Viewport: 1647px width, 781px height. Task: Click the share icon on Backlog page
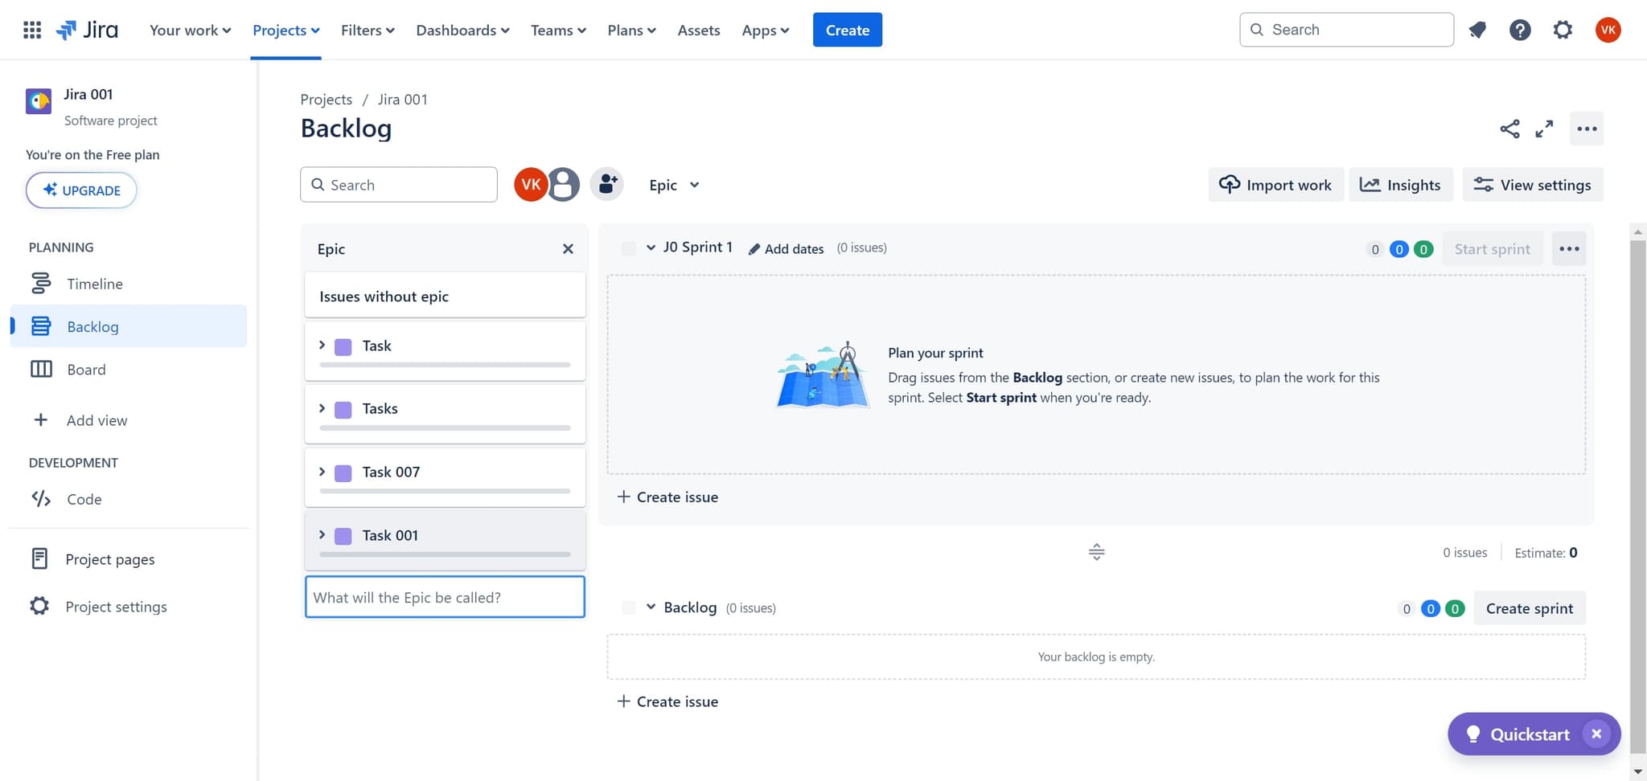coord(1509,129)
